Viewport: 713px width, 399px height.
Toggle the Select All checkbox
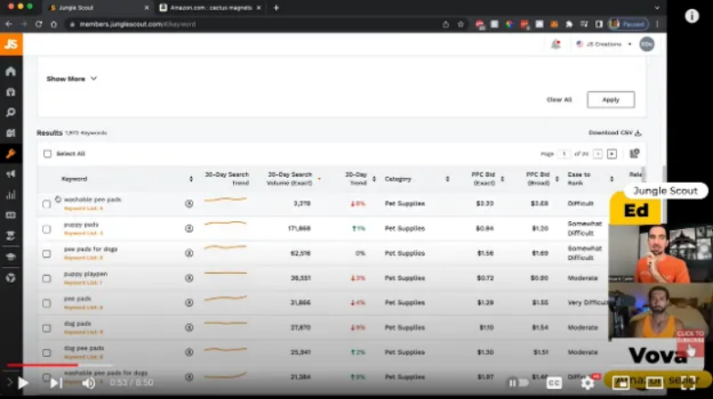click(48, 153)
